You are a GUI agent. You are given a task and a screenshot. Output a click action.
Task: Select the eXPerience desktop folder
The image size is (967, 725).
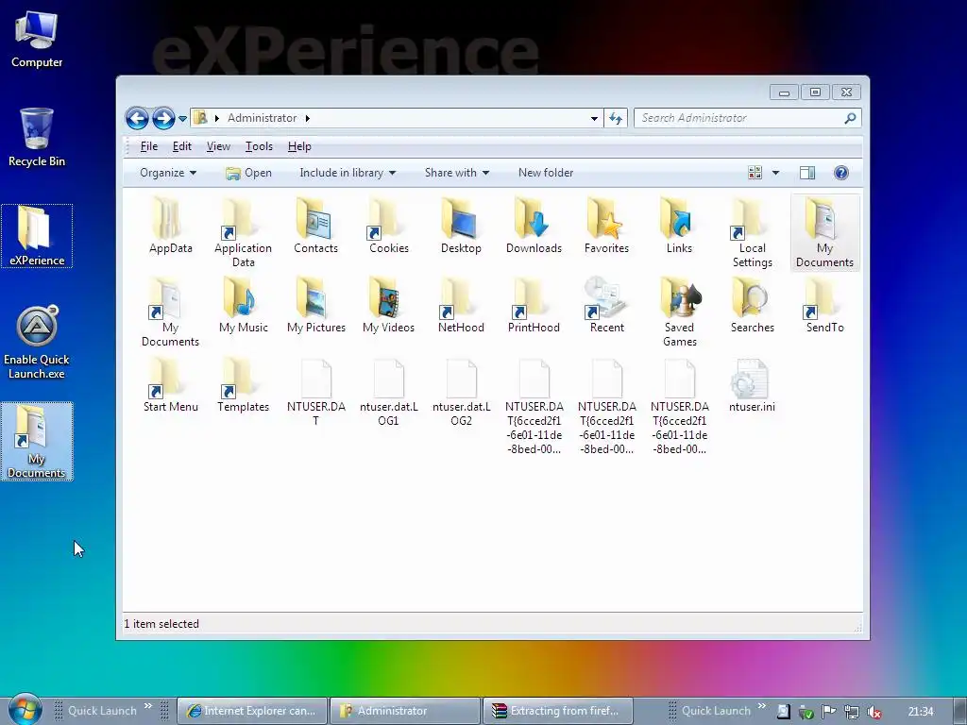37,236
